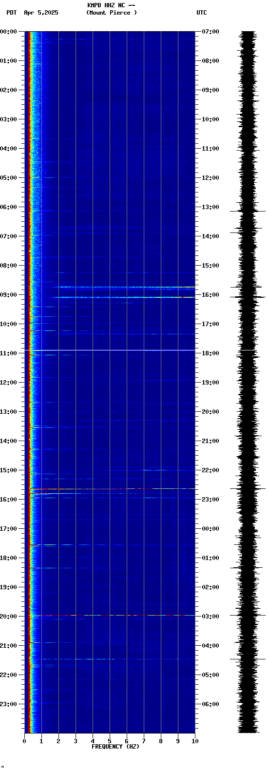269x772 pixels.
Task: Click '02:00' on the PDT axis
Action: point(8,90)
